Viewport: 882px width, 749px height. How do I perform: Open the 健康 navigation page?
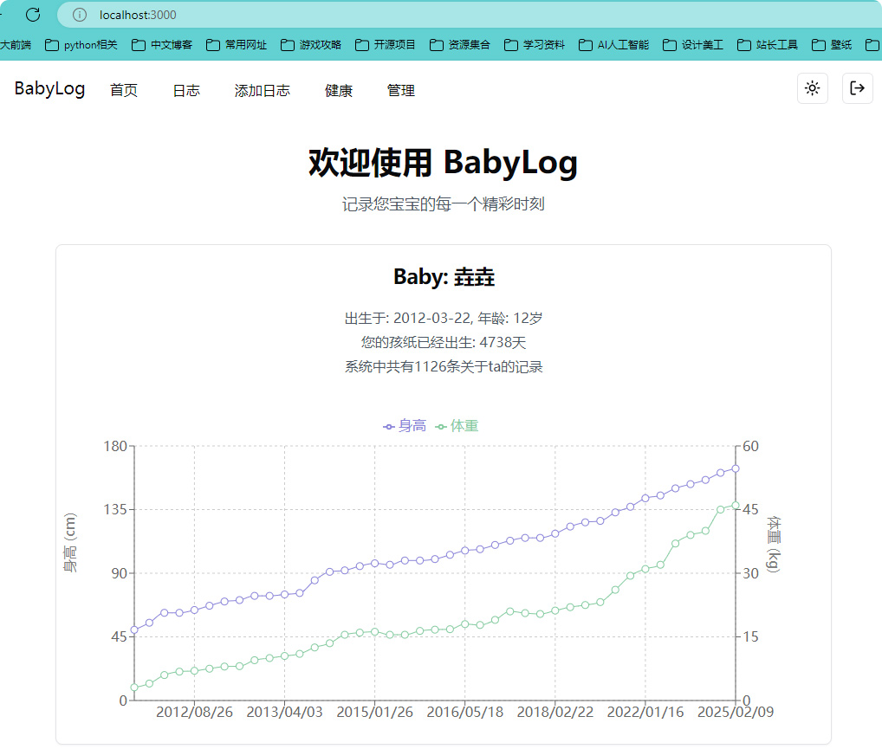click(x=339, y=90)
